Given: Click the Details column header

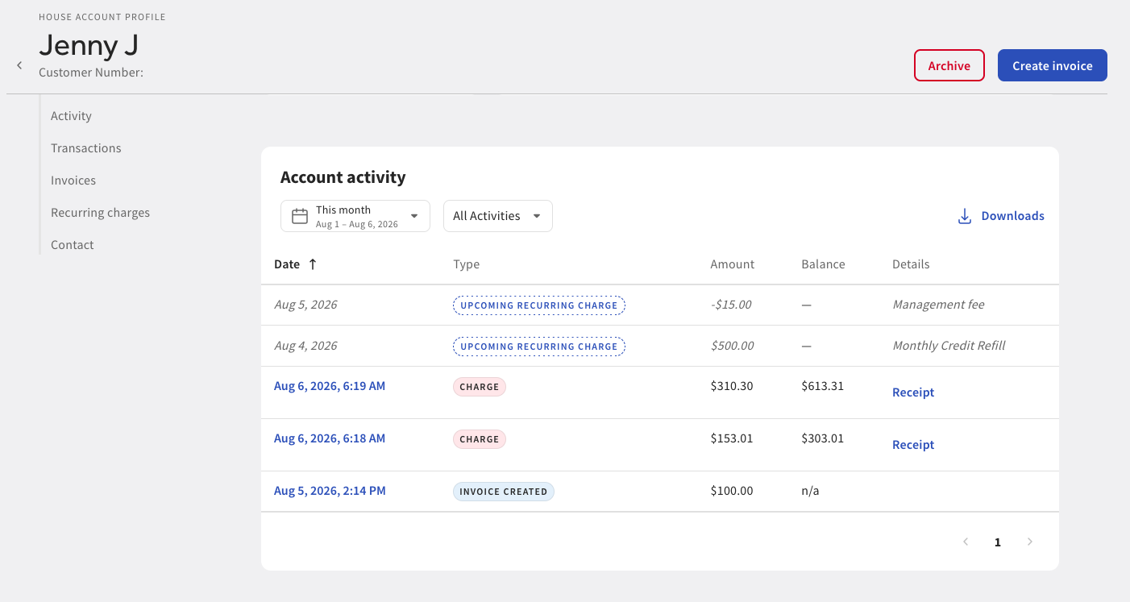Looking at the screenshot, I should (911, 264).
